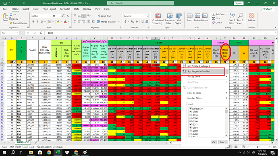Click the Save icon in title bar
This screenshot has width=278, height=156.
[x=5, y=3]
